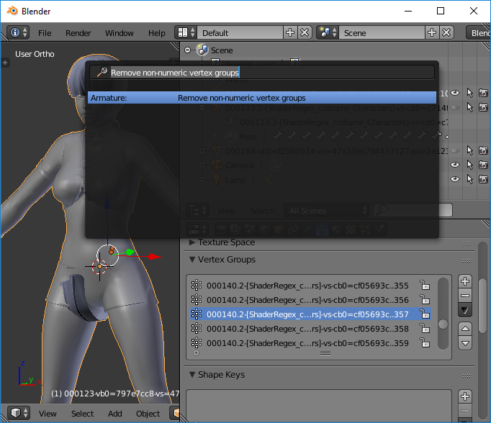Open the Window menu
The height and width of the screenshot is (423, 491).
tap(120, 33)
